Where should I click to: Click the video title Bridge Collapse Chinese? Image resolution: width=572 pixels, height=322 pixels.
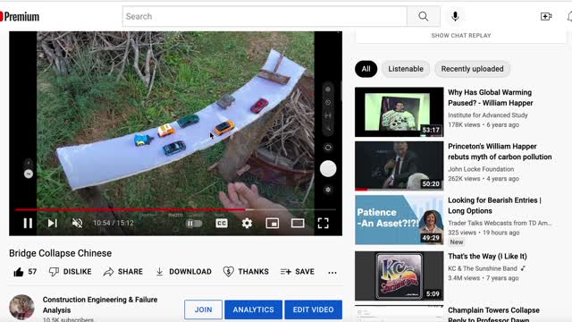(60, 253)
